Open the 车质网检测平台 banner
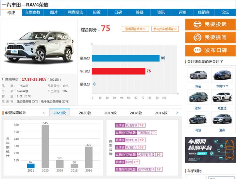238x179 pixels. pyautogui.click(x=210, y=150)
